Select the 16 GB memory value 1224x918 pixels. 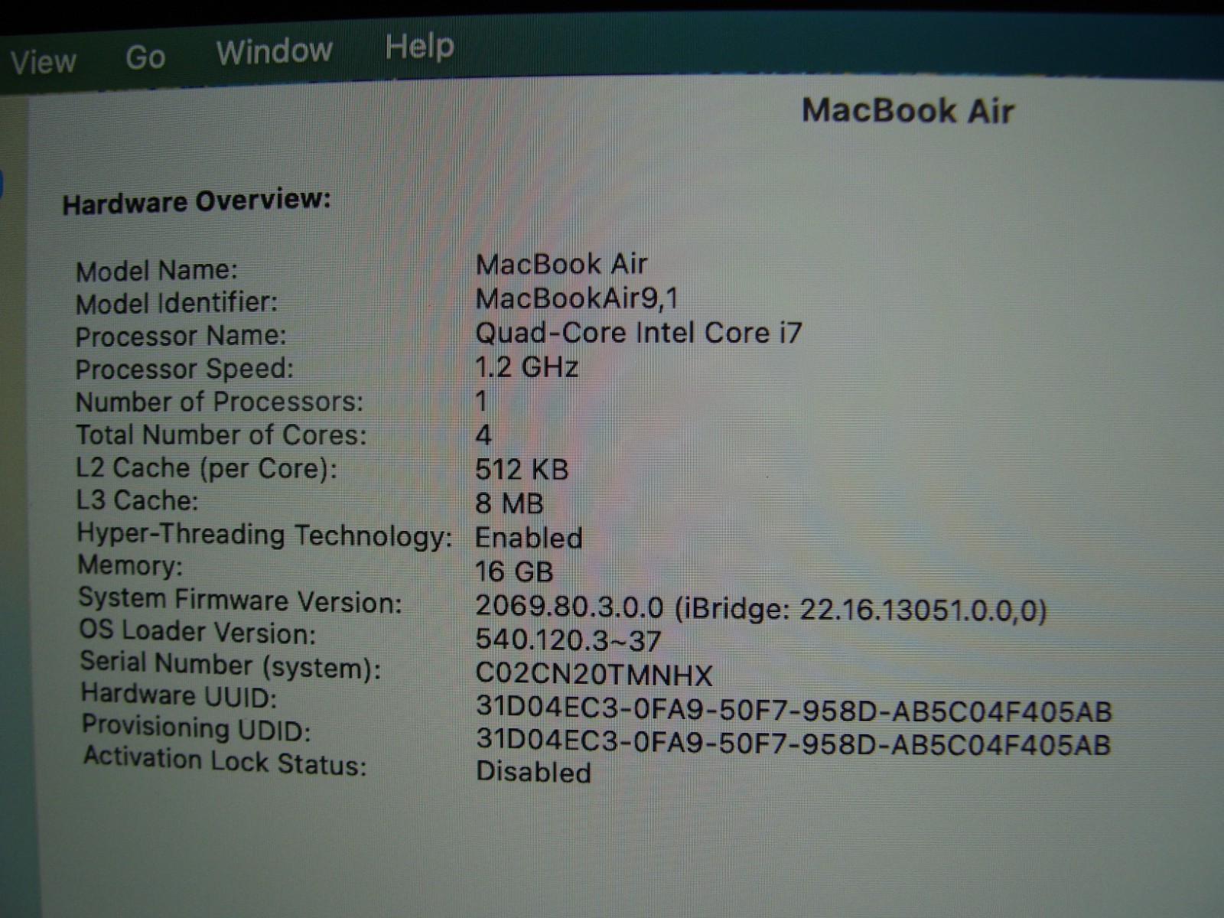coord(514,571)
